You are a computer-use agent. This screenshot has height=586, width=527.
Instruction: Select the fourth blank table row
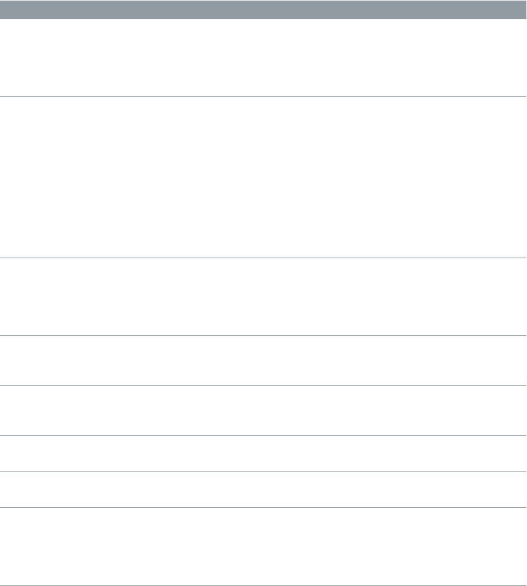[263, 361]
